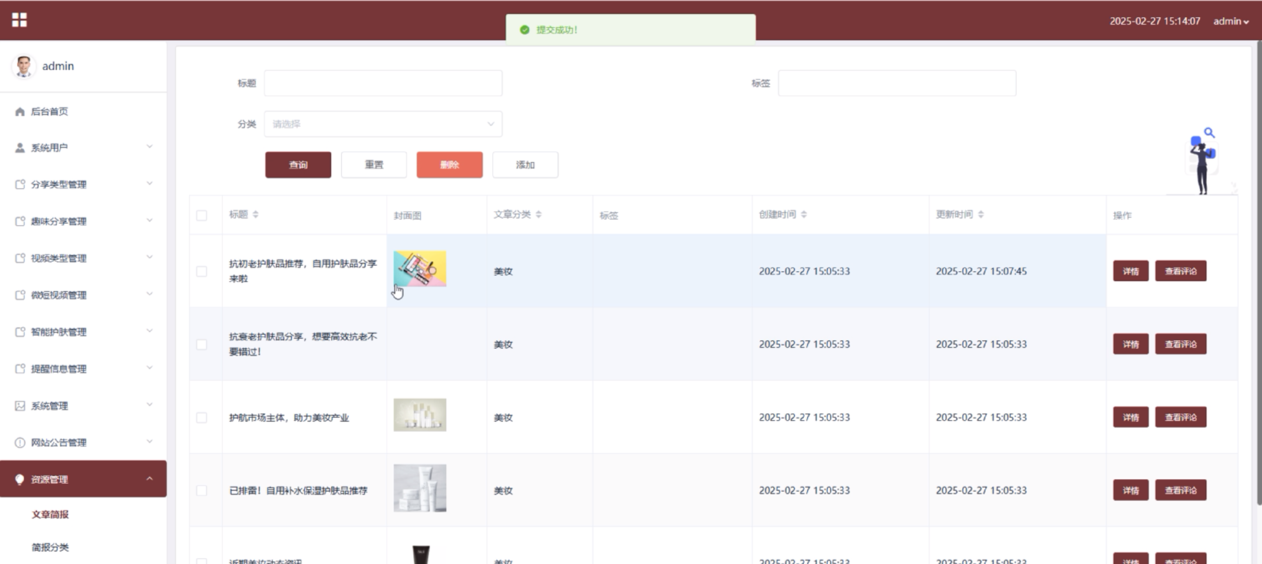Click the lightbulb icon beside 资源管理
1262x564 pixels.
[20, 479]
